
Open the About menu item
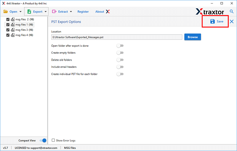click(x=100, y=12)
